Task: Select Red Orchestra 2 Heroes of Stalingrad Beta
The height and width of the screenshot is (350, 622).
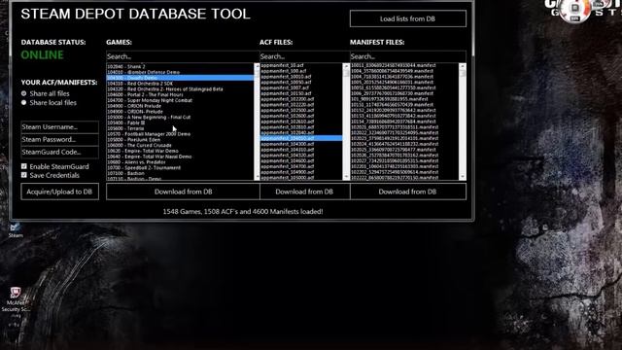Action: [180, 89]
